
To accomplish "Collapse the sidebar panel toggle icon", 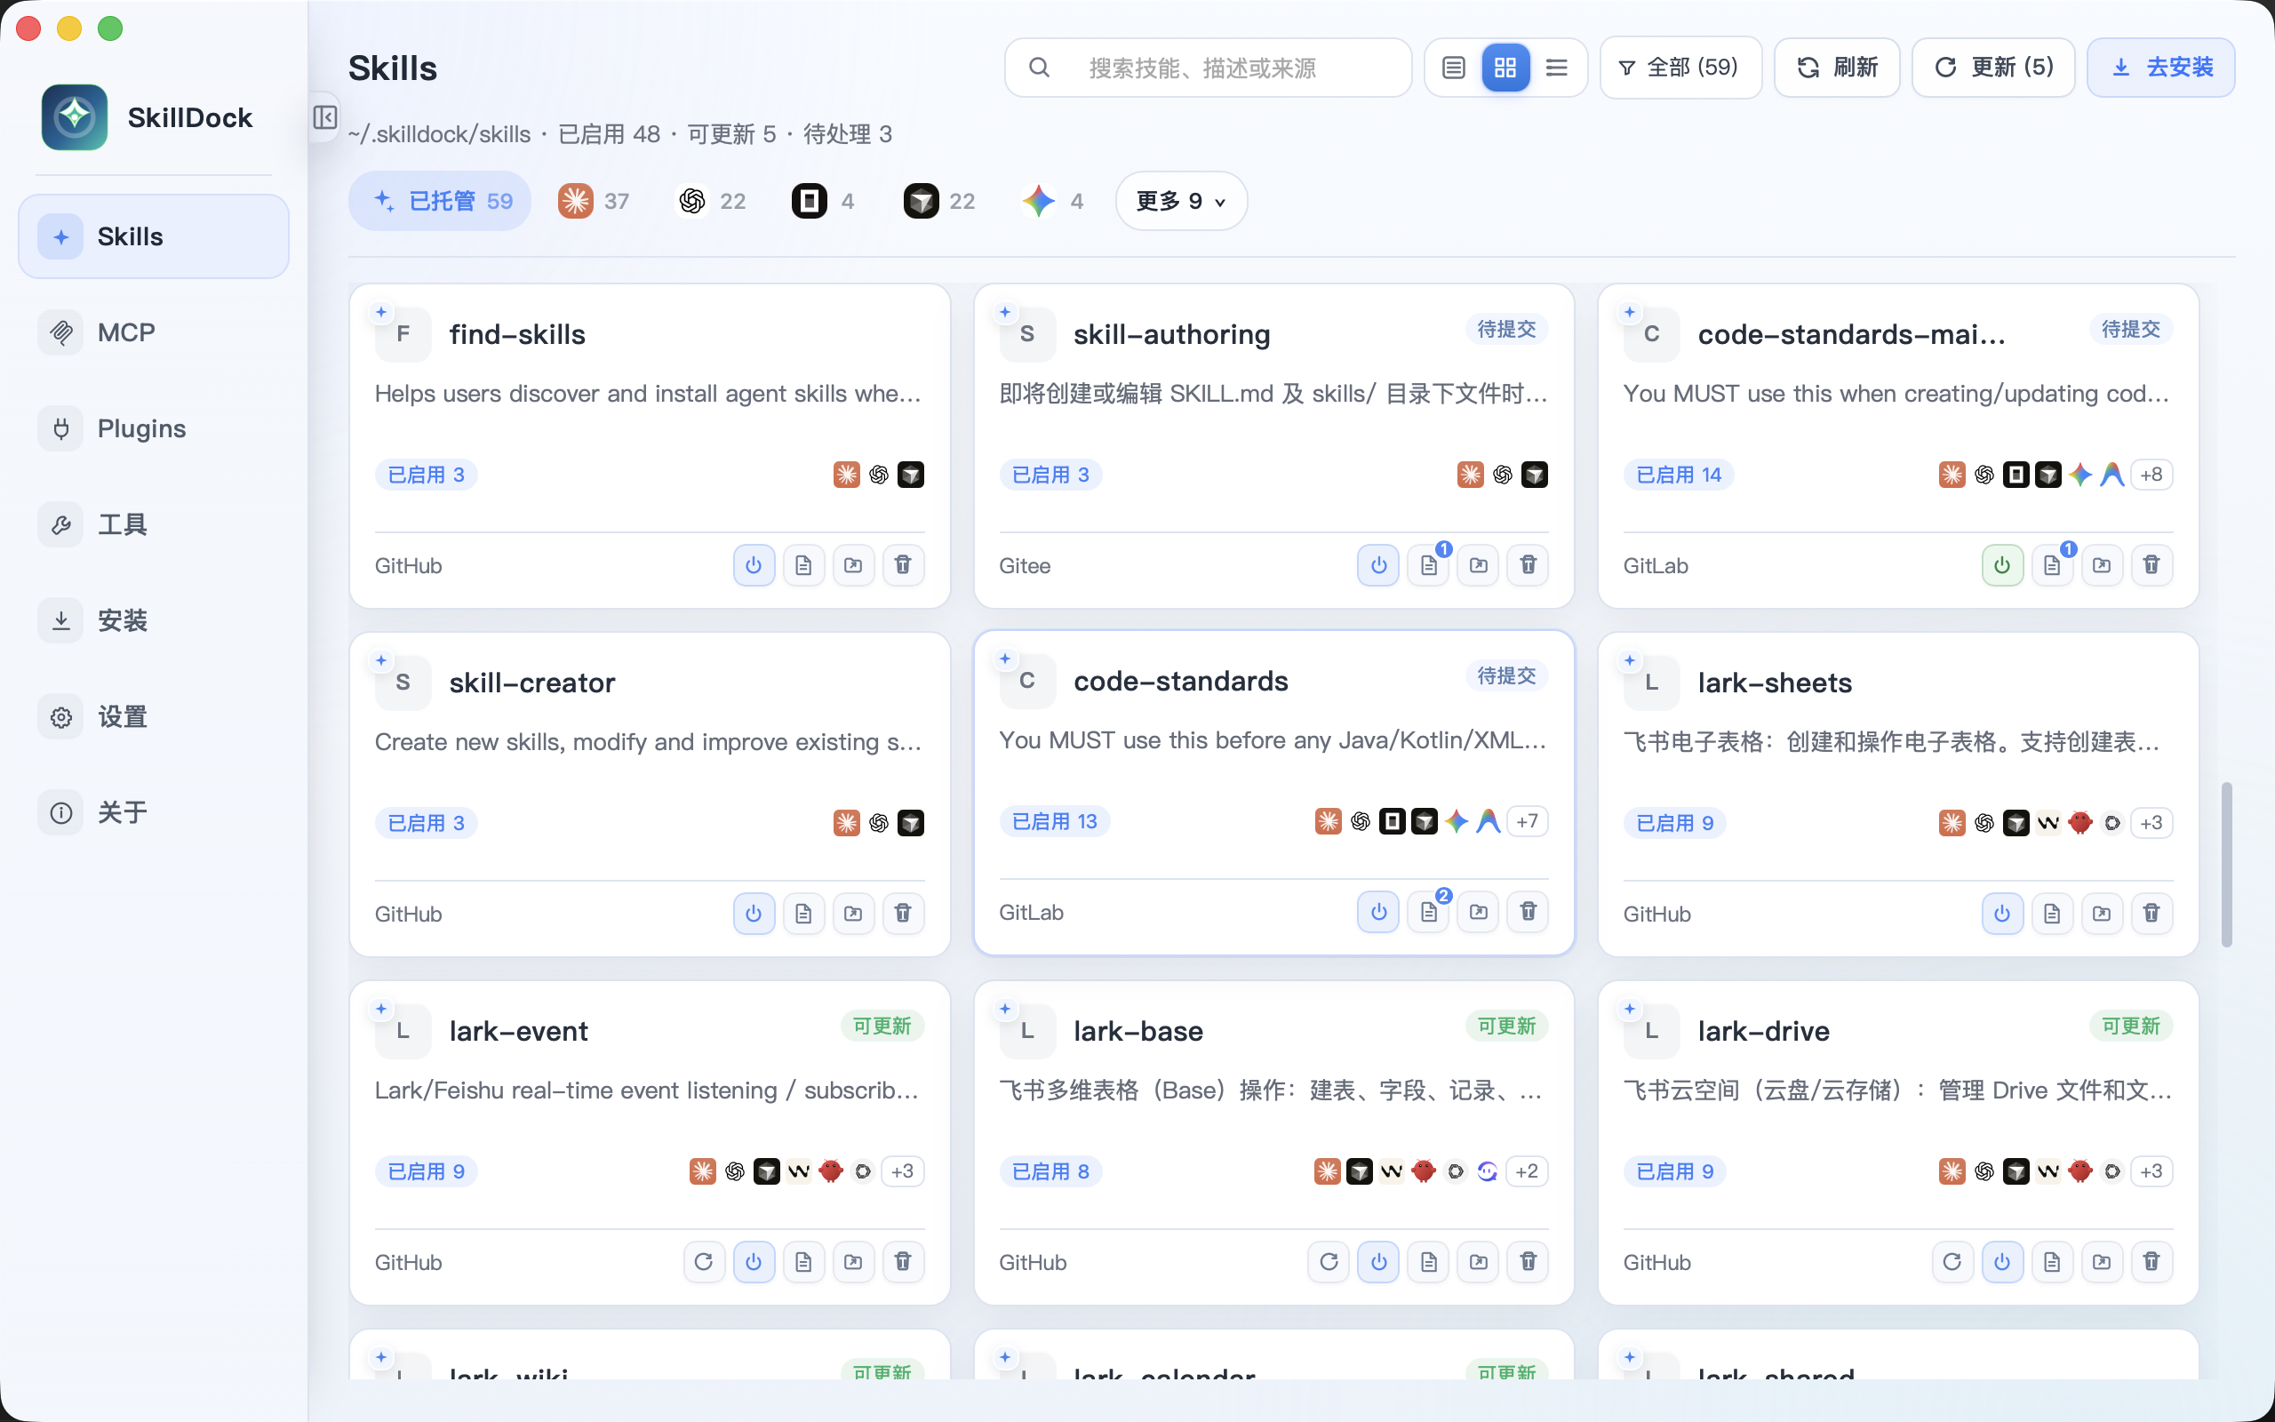I will [325, 117].
